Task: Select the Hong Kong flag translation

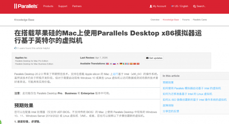Action: (x=138, y=64)
